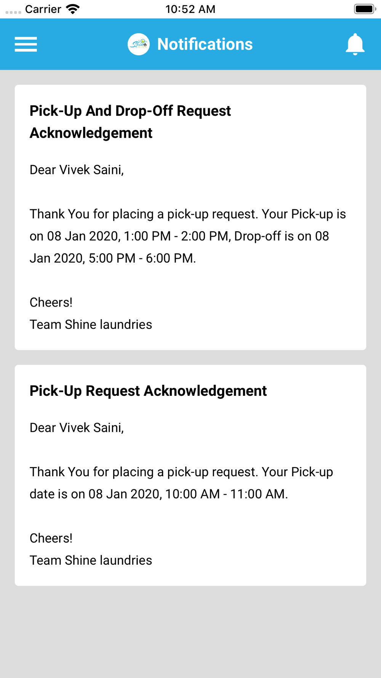The image size is (381, 678).
Task: Open the Pick-Up Request Acknowledgement title
Action: coord(148,391)
